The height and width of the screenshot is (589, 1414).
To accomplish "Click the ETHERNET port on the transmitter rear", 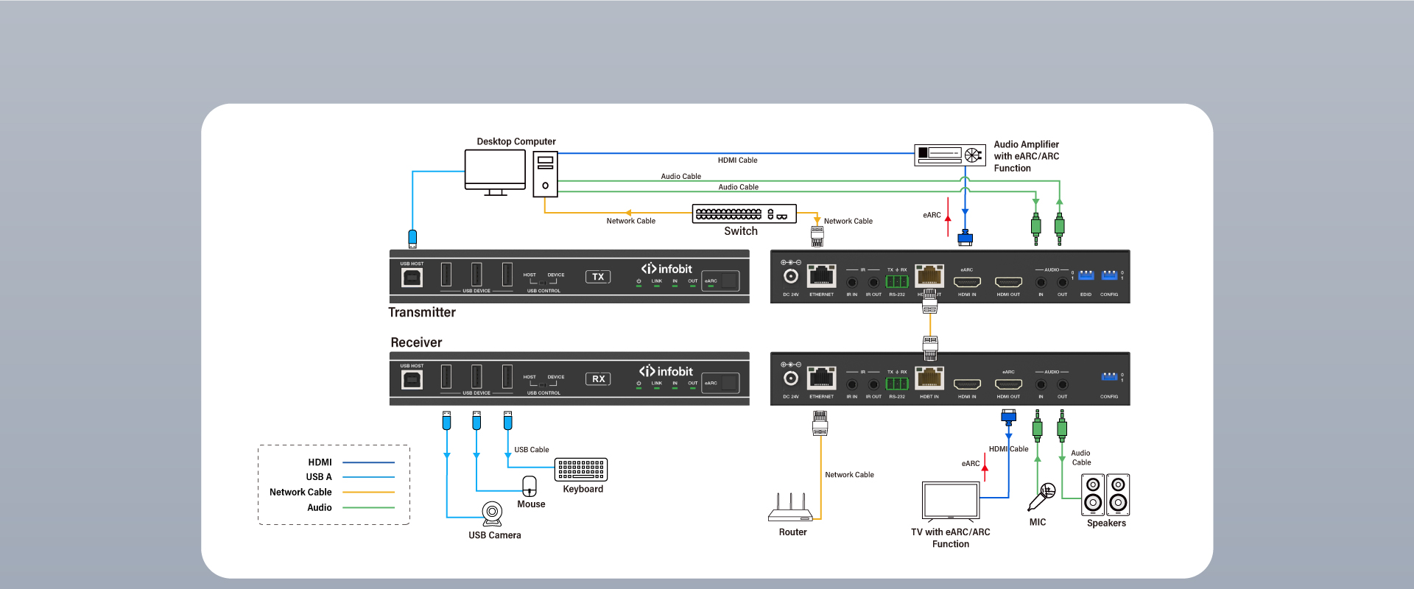I will coord(821,276).
